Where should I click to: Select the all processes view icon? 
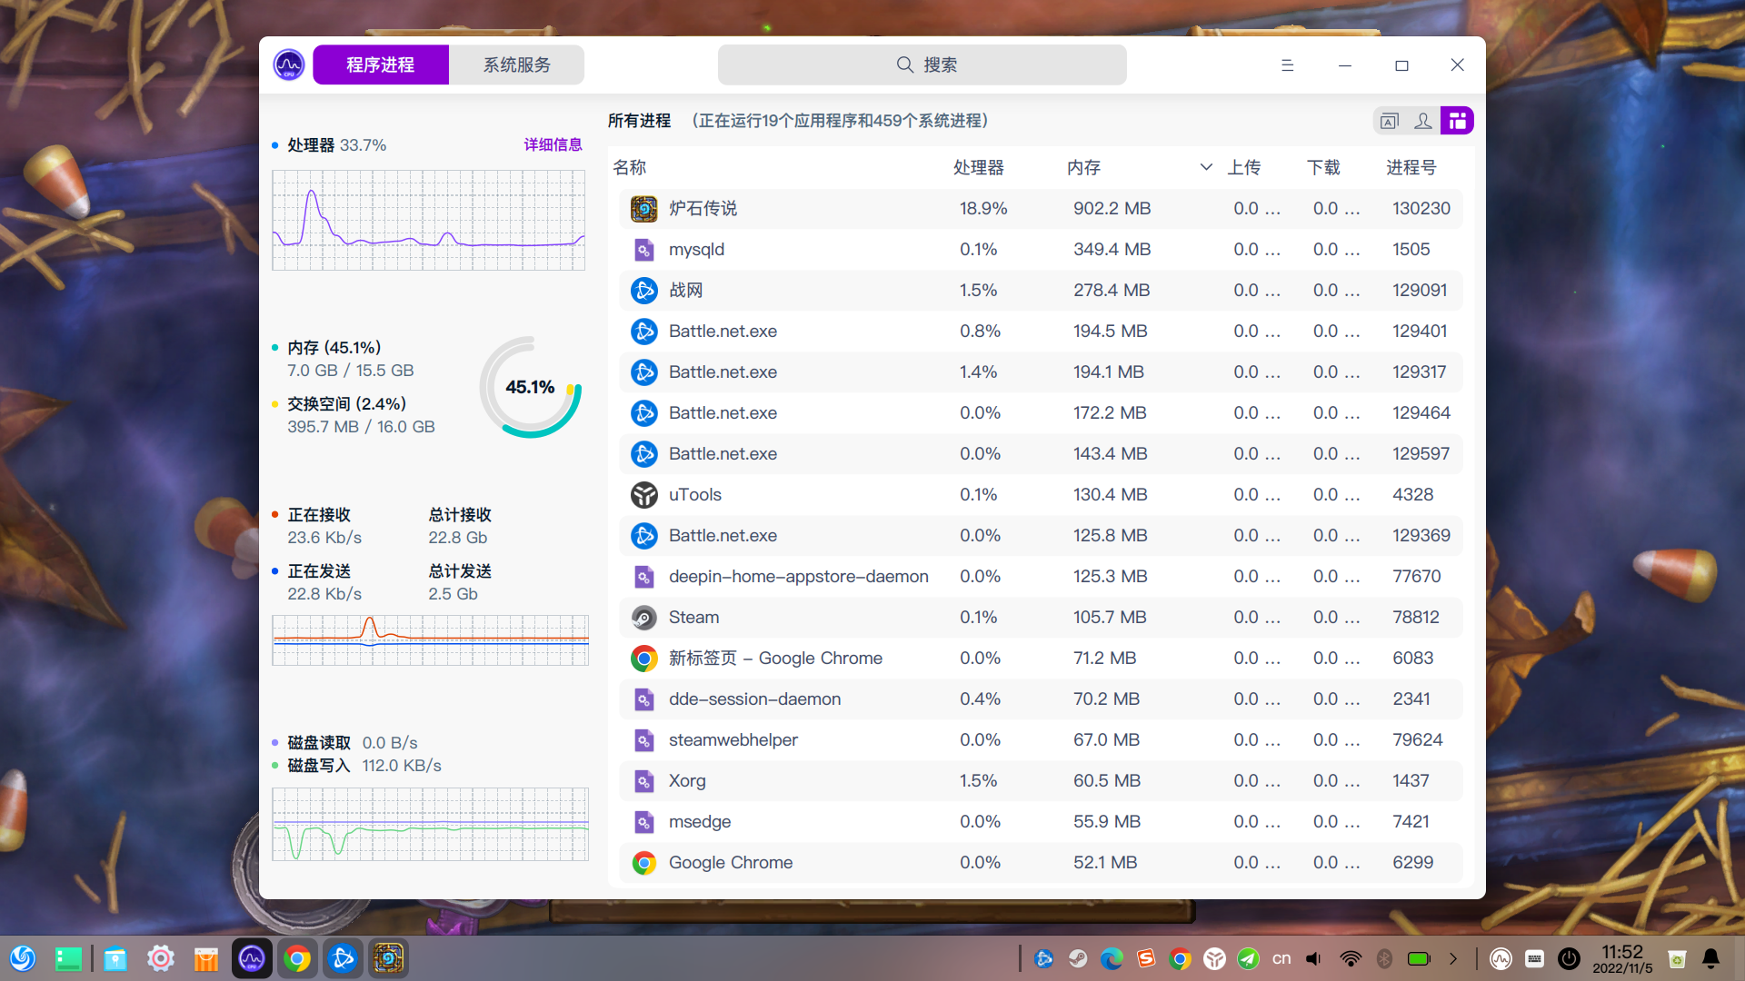coord(1458,120)
